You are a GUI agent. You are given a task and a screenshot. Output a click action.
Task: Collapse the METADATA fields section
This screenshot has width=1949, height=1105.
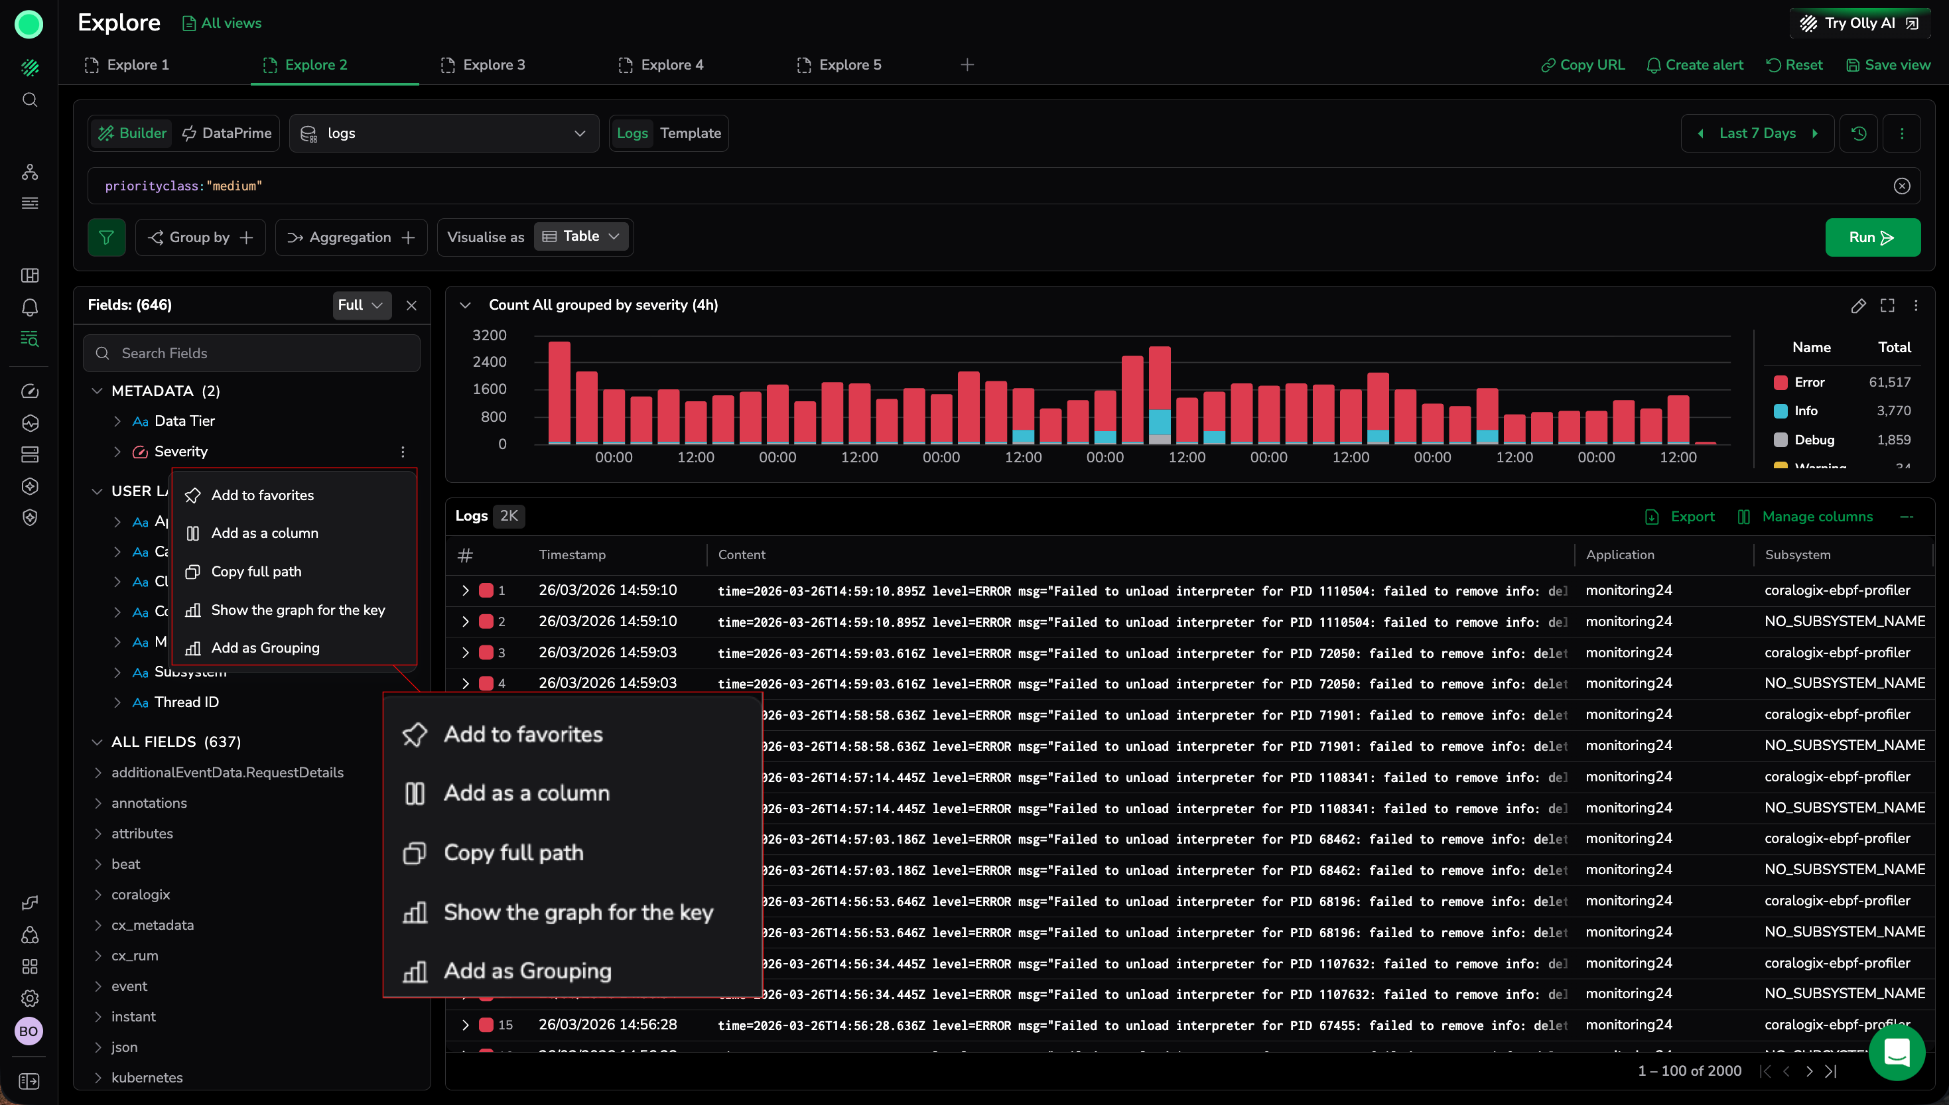(x=97, y=391)
